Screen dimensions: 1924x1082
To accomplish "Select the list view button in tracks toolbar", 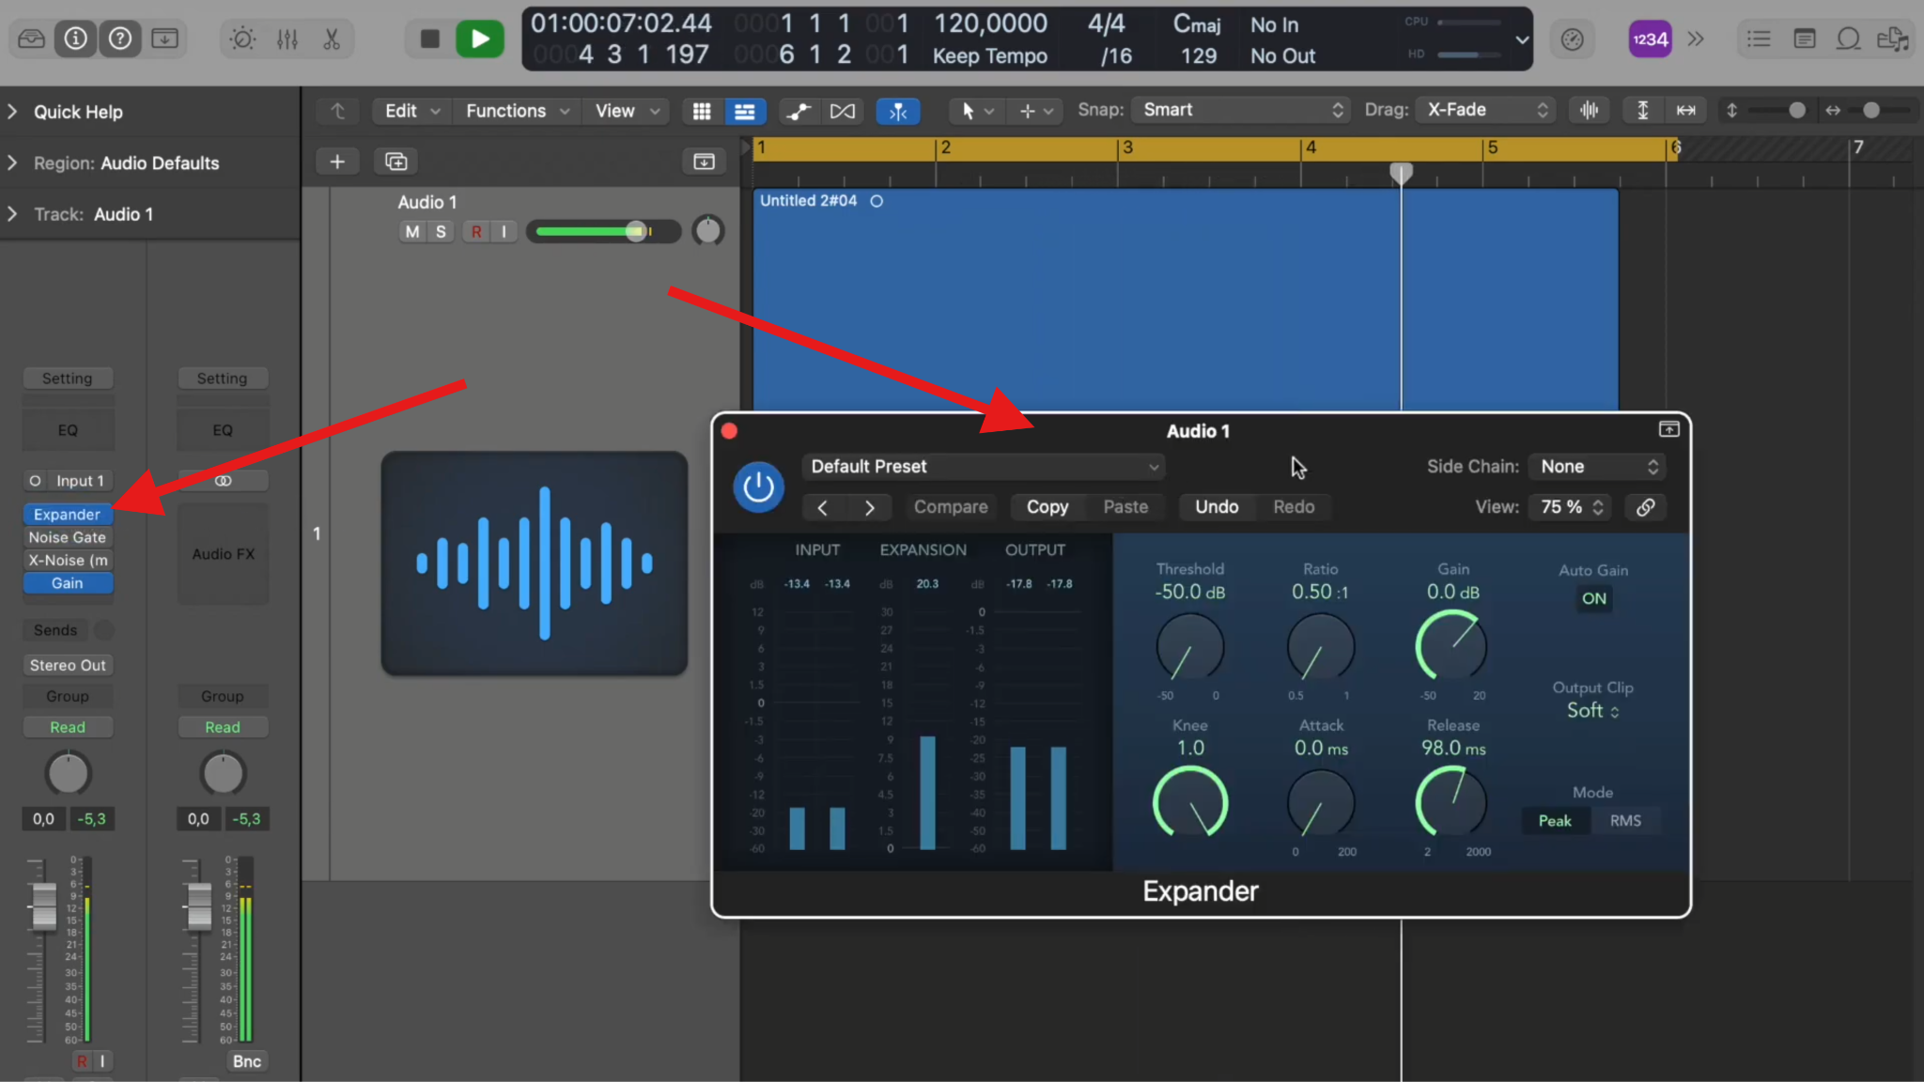I will tap(744, 111).
